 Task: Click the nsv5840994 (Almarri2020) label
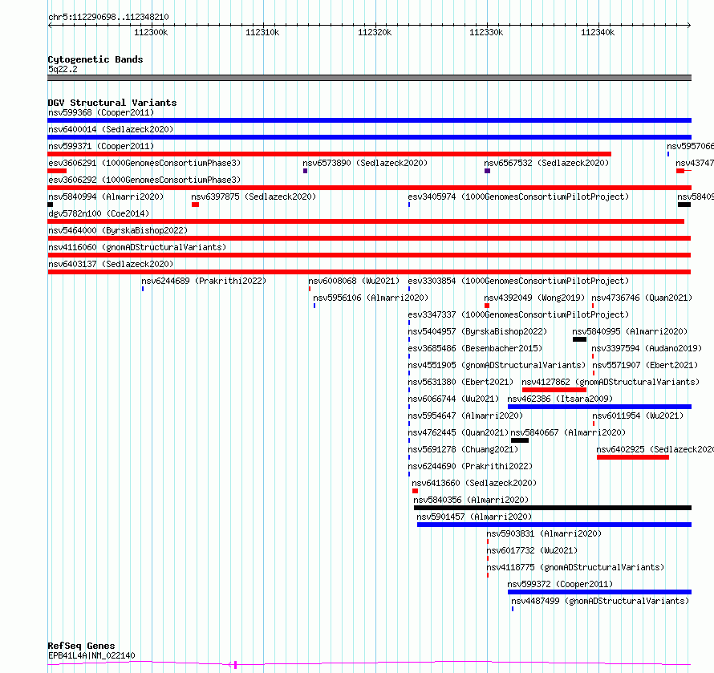106,197
